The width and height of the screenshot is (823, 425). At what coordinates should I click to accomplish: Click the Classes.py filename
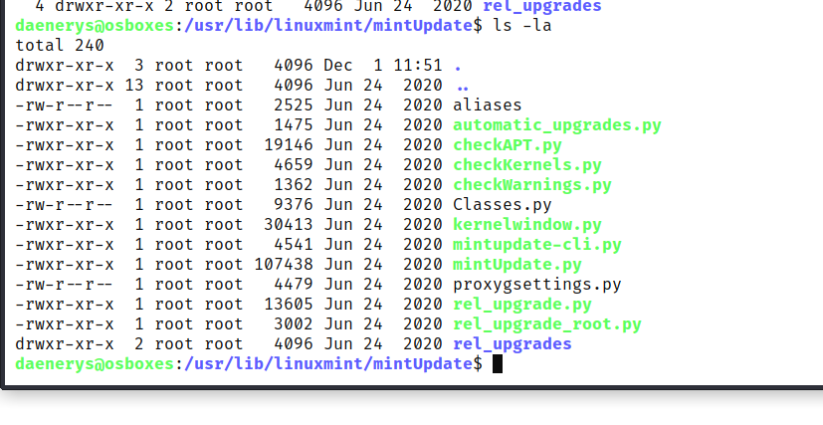(x=503, y=205)
